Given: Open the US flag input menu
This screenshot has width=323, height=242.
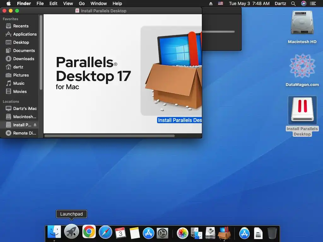Looking at the screenshot, I should tap(220, 3).
